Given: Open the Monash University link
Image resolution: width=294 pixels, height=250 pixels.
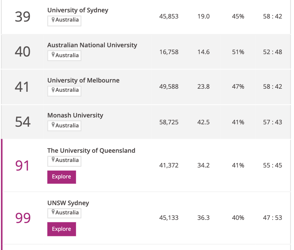Looking at the screenshot, I should point(75,115).
